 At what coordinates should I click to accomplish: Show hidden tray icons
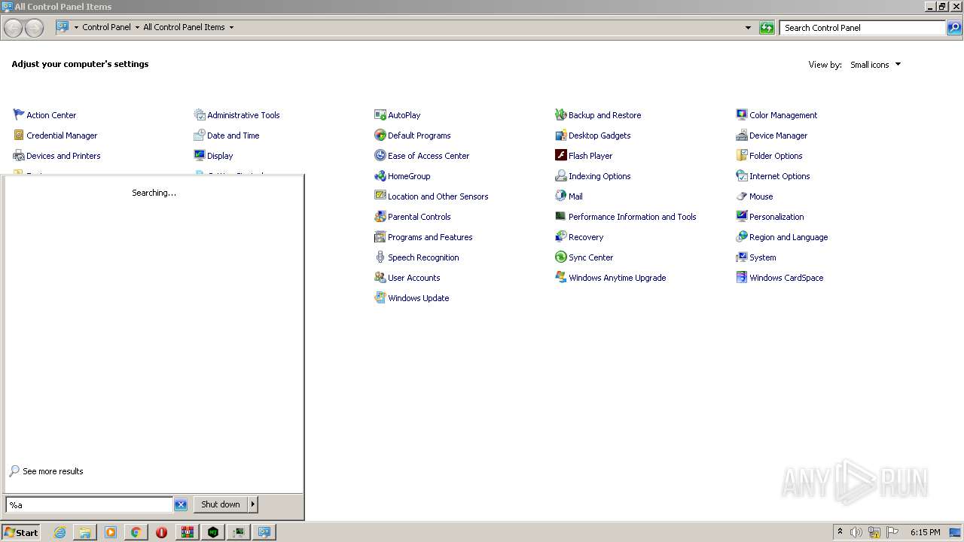pyautogui.click(x=840, y=532)
